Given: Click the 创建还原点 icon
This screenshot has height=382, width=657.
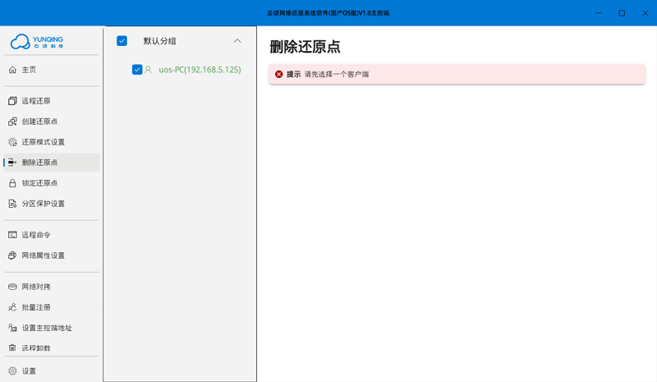Looking at the screenshot, I should [x=12, y=122].
